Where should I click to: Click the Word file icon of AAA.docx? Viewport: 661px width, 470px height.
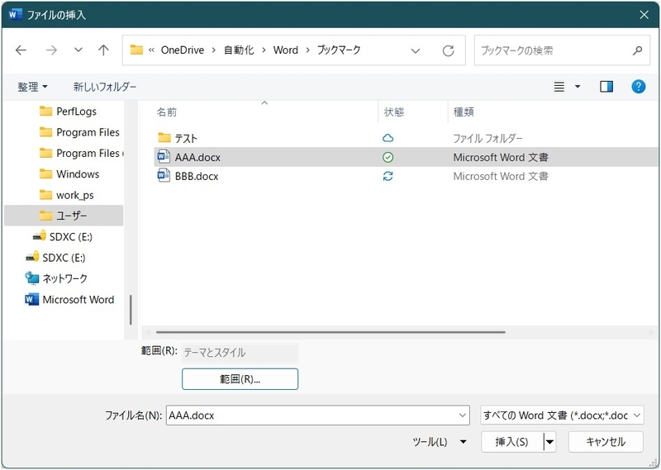point(164,156)
